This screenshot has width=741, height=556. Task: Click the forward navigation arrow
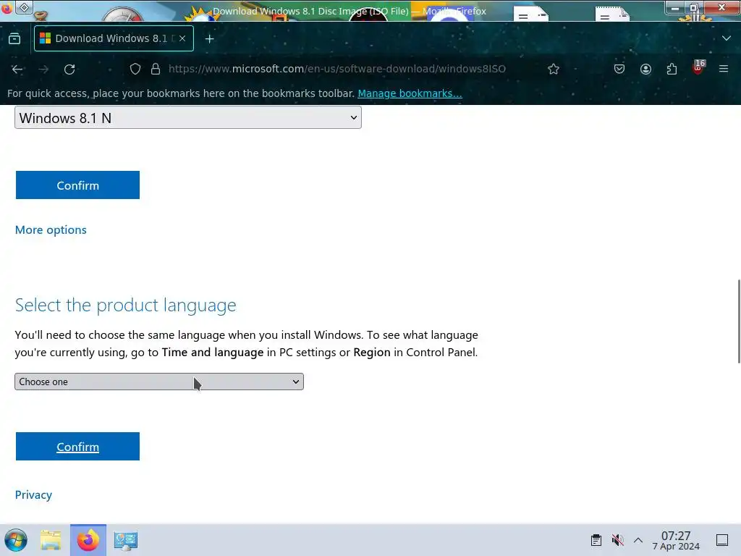[x=43, y=69]
